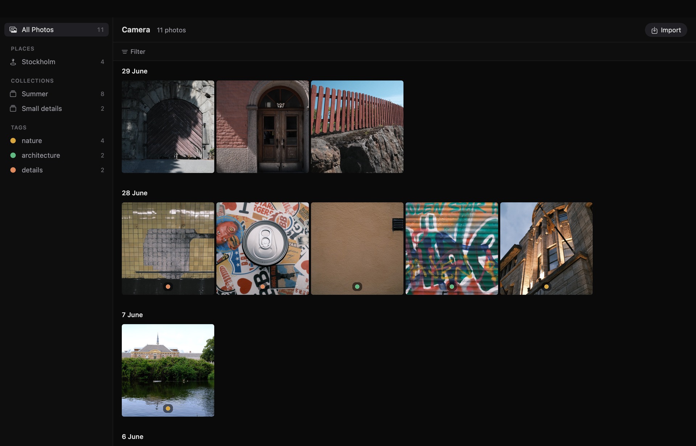Open the All Photos library
The height and width of the screenshot is (446, 696).
57,30
